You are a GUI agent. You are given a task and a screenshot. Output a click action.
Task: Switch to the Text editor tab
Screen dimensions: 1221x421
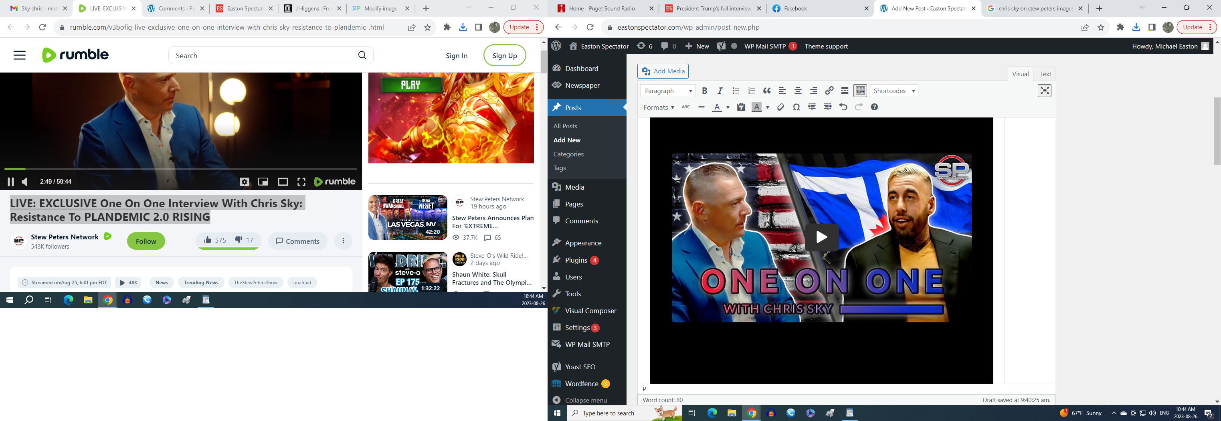point(1045,74)
